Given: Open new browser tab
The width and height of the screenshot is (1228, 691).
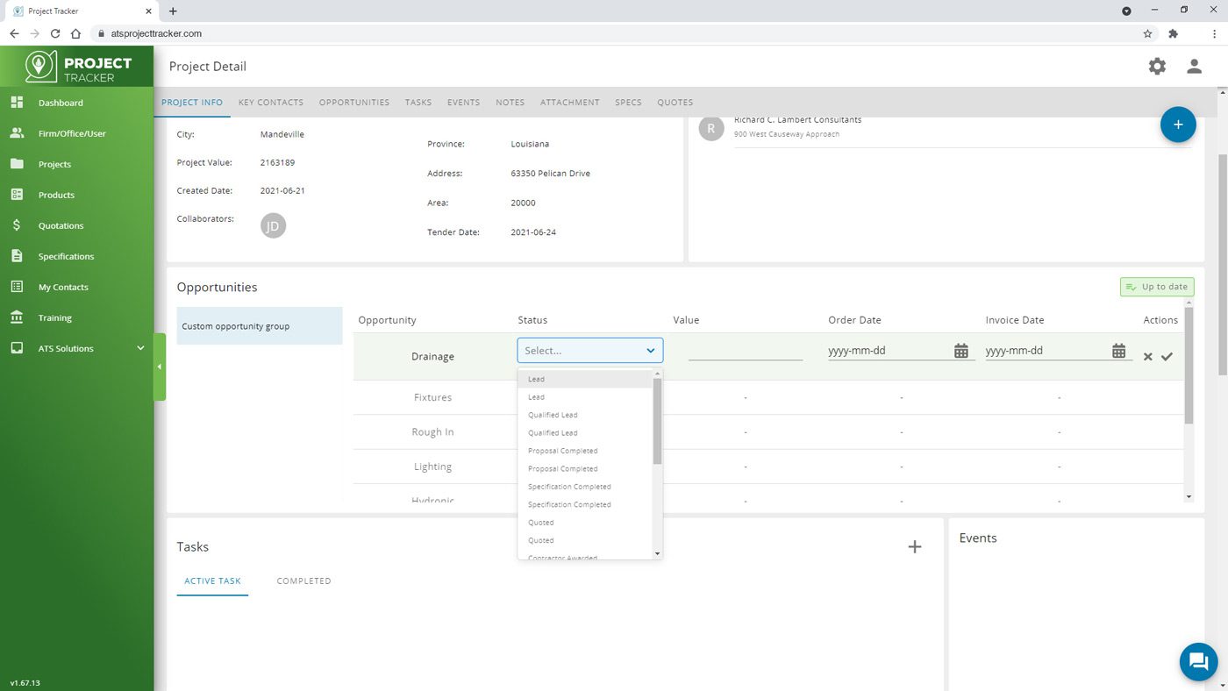Looking at the screenshot, I should coord(173,11).
